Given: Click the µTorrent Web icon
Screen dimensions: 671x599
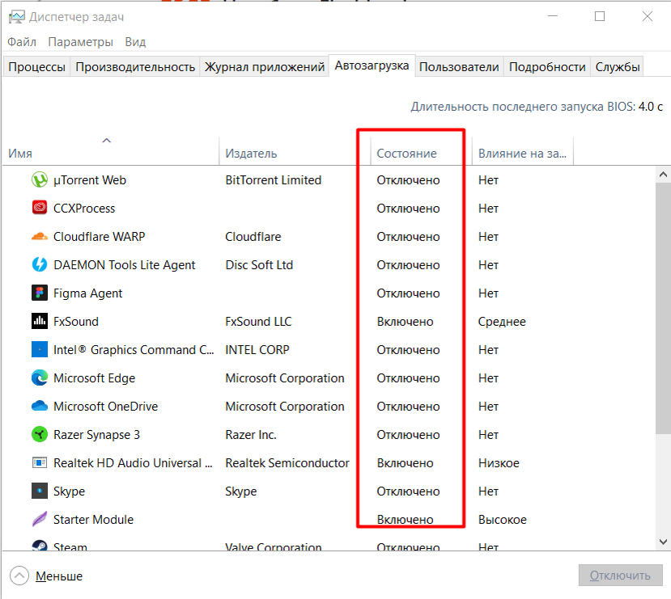Looking at the screenshot, I should pyautogui.click(x=40, y=180).
